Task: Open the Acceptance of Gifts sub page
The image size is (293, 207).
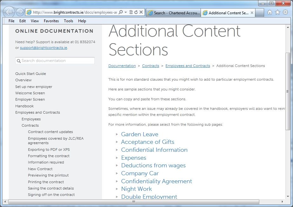Action: pos(148,142)
